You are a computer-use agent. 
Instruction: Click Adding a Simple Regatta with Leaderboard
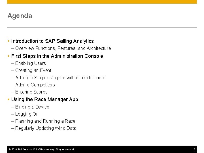(x=60, y=78)
